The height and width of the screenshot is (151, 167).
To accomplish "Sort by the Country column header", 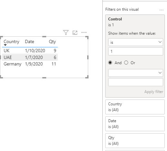I will pyautogui.click(x=11, y=42).
